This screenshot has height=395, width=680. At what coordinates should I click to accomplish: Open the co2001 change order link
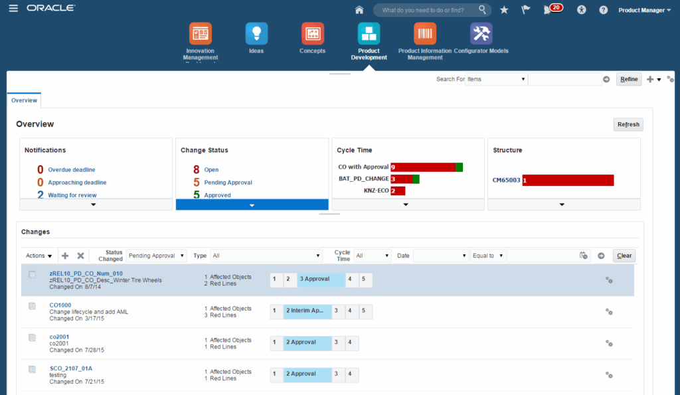tap(59, 337)
